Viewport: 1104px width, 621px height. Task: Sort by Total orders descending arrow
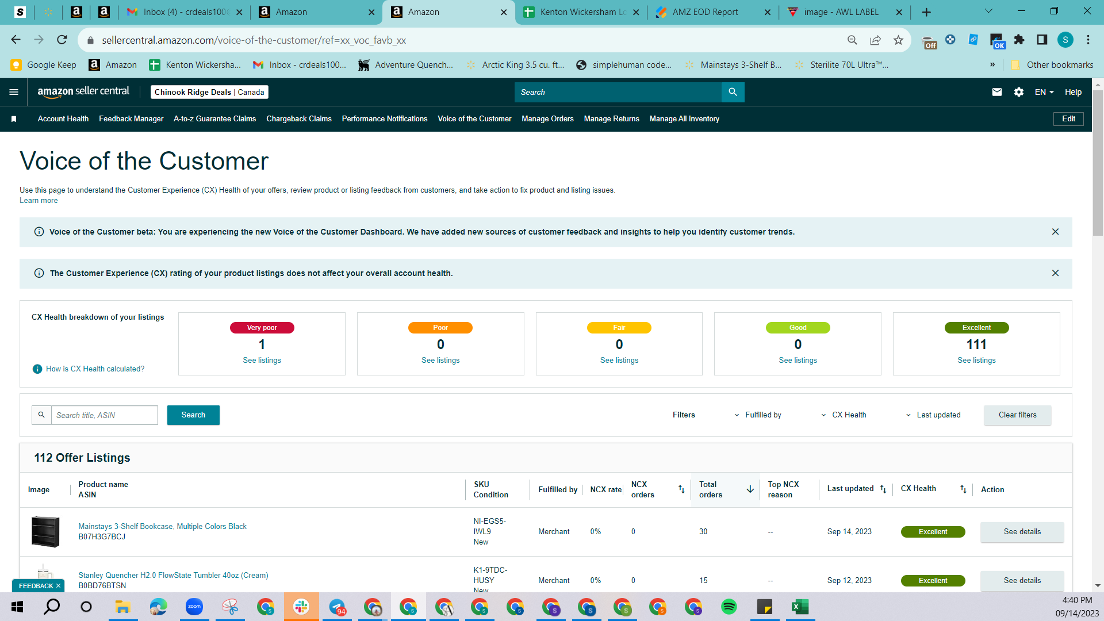[x=750, y=489]
